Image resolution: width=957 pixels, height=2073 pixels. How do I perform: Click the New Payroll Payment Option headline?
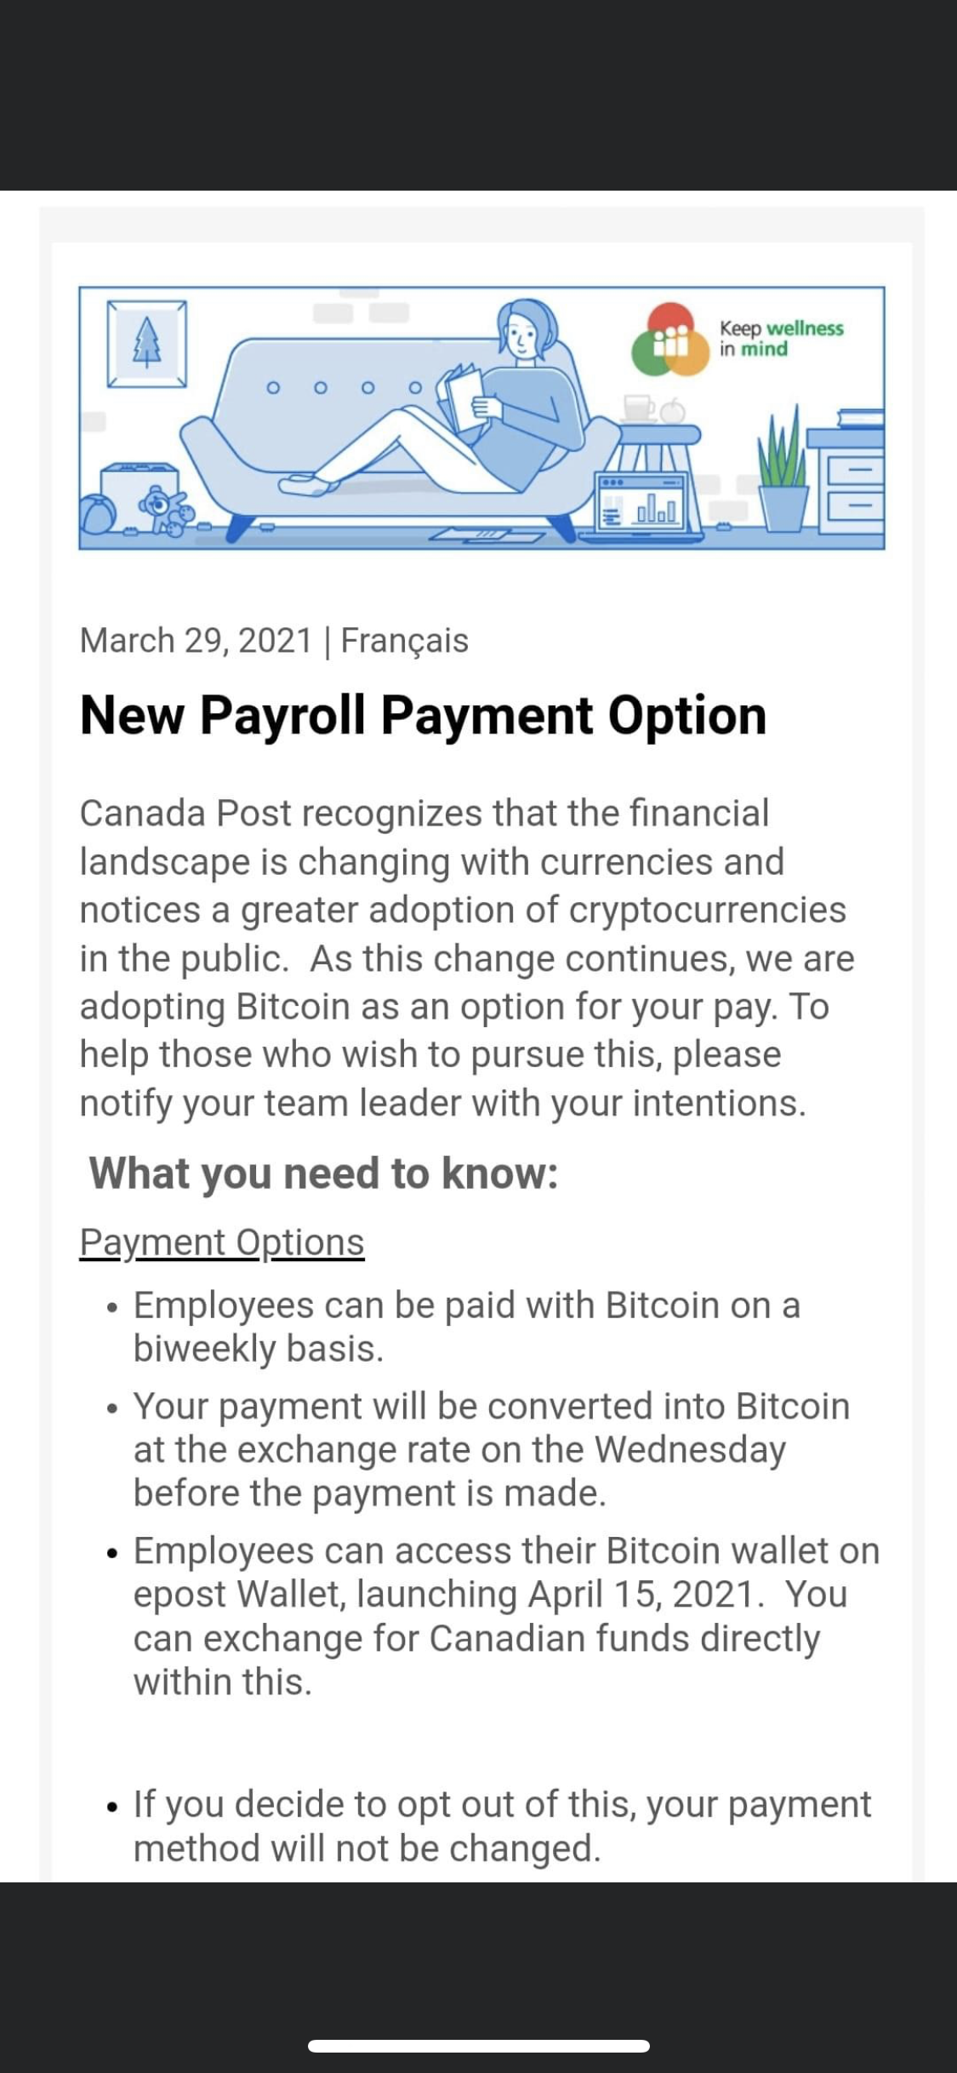[423, 715]
